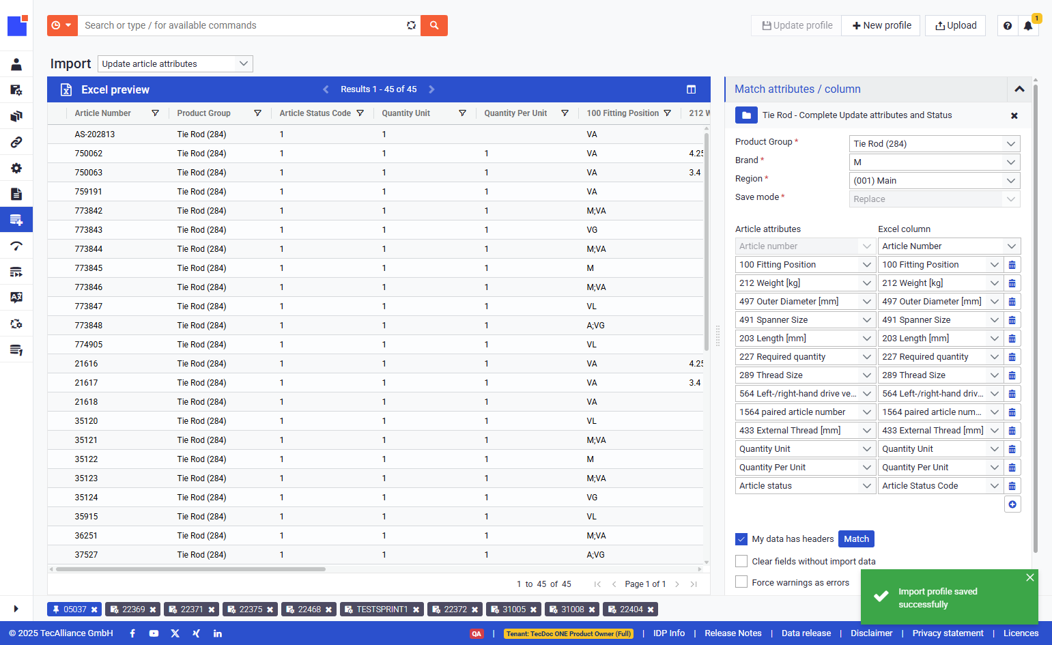Image resolution: width=1052 pixels, height=645 pixels.
Task: Collapse the Match attributes / column panel
Action: point(1019,89)
